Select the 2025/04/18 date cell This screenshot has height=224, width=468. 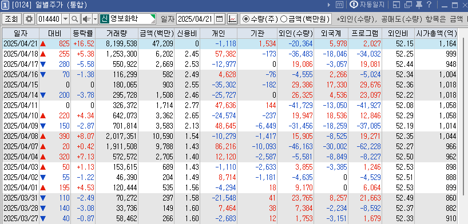click(x=21, y=54)
